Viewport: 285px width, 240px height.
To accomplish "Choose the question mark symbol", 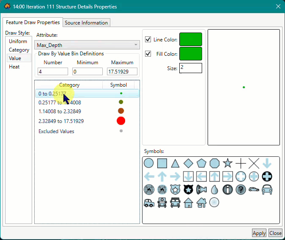I will 241,190.
